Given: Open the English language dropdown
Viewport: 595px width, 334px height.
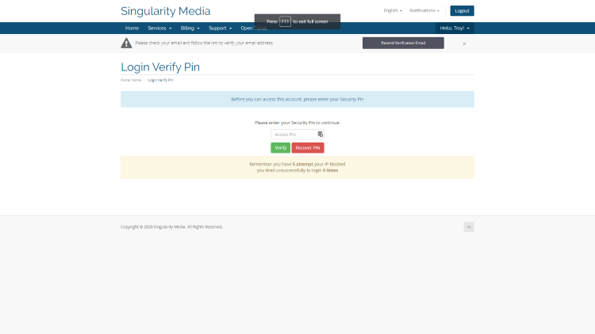Looking at the screenshot, I should 393,10.
